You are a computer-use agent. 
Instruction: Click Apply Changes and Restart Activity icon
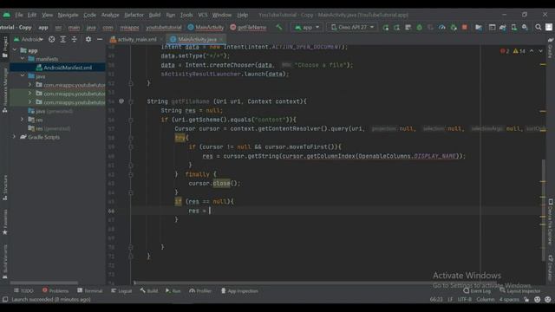click(397, 27)
